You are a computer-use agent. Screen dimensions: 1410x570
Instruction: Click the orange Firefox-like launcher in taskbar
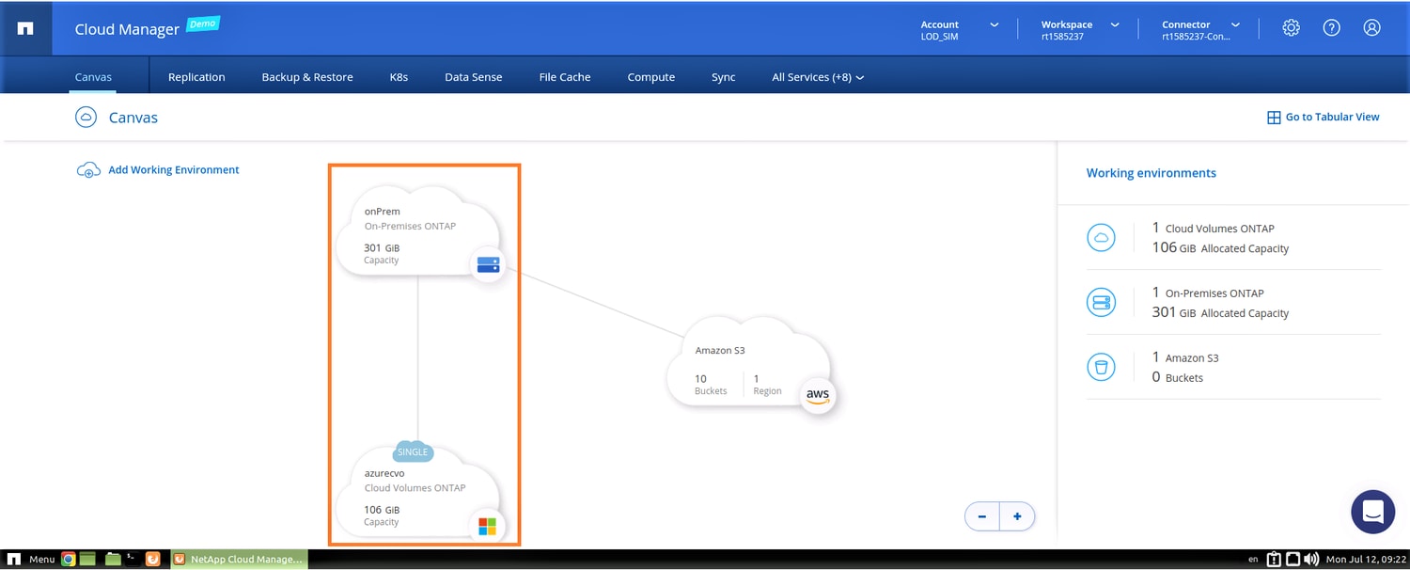(153, 559)
